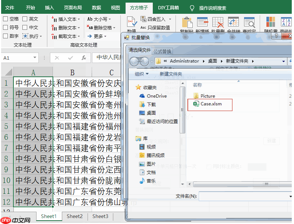Open the 合并转换 ribbon icon
This screenshot has width=294, height=224.
tap(233, 22)
